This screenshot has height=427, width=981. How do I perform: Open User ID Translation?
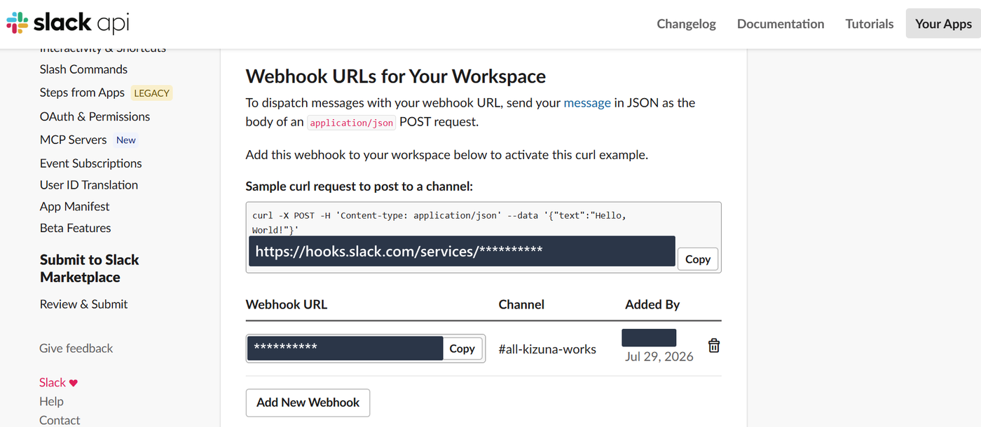click(x=89, y=185)
